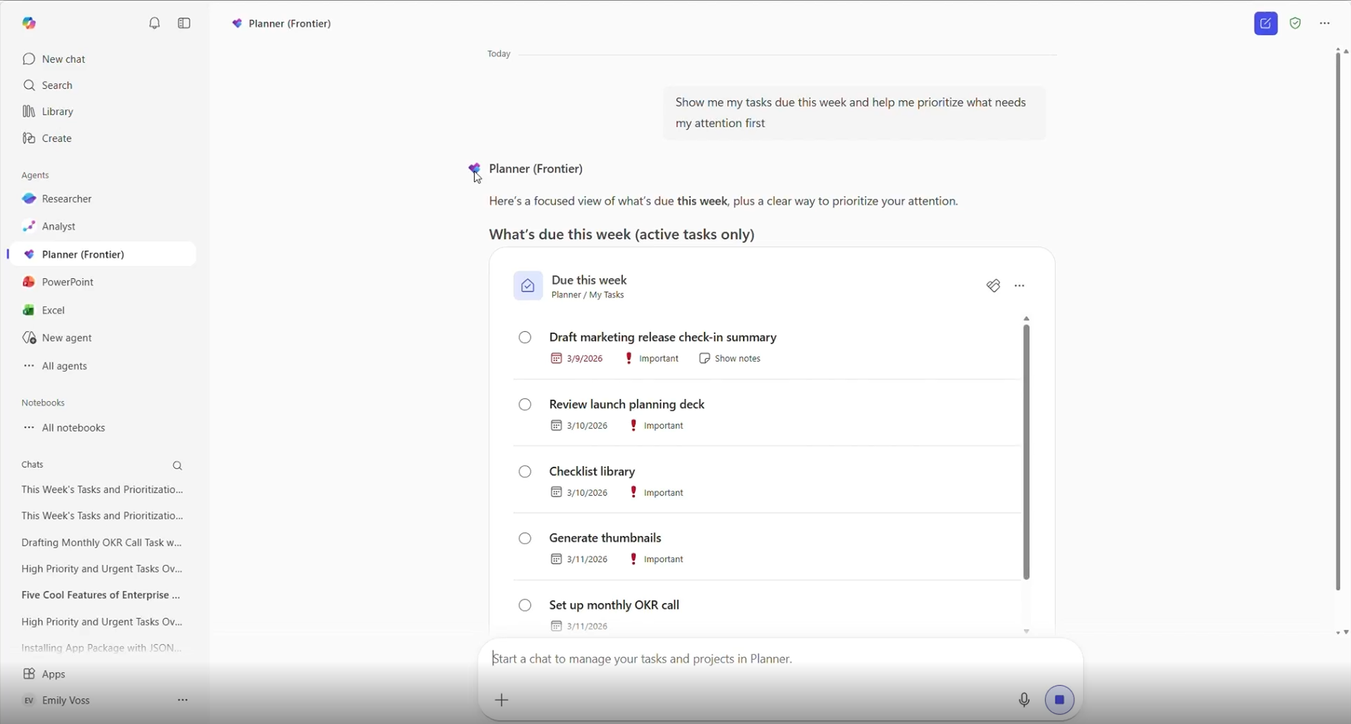Open Emily Voss account options menu
The height and width of the screenshot is (724, 1351).
click(x=183, y=700)
